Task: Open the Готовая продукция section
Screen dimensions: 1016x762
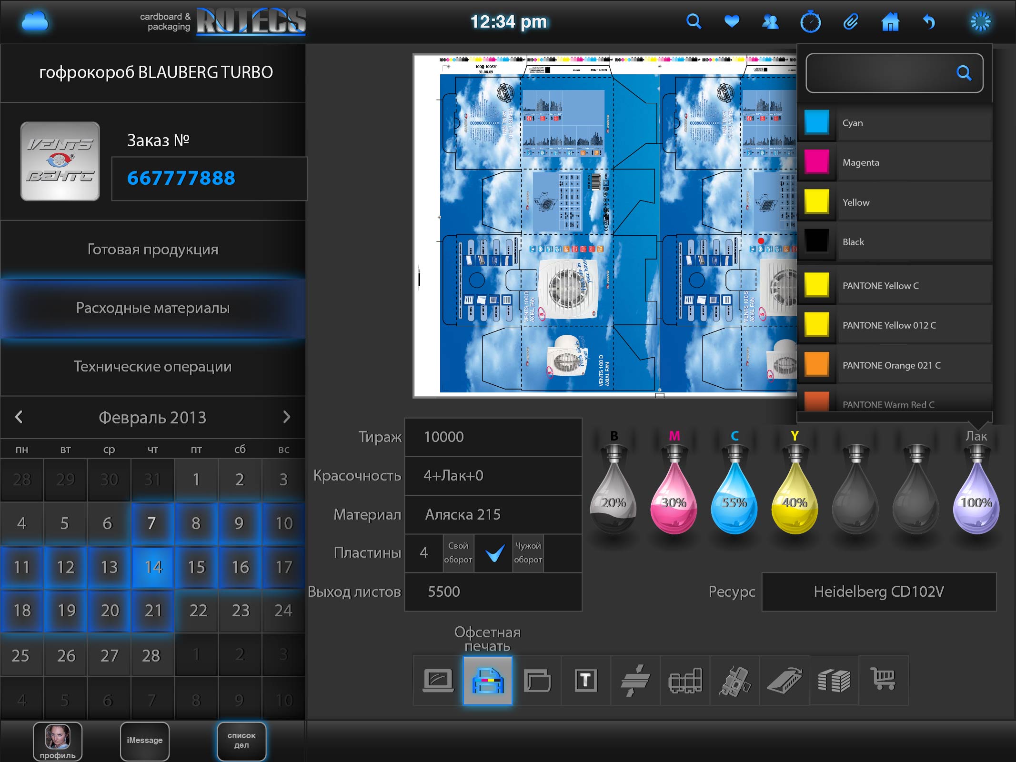Action: [x=153, y=249]
